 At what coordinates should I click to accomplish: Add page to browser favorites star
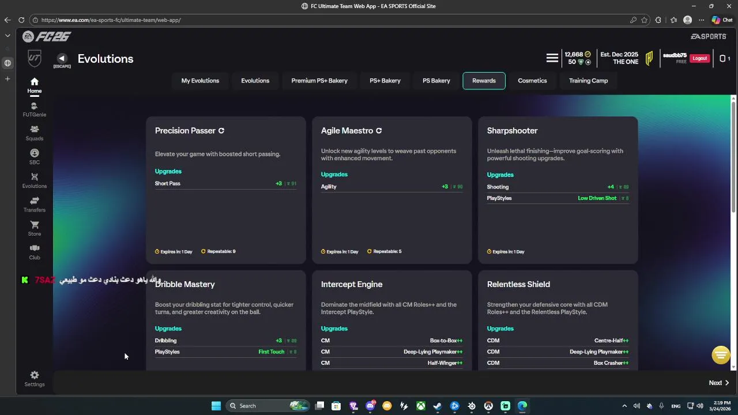646,20
